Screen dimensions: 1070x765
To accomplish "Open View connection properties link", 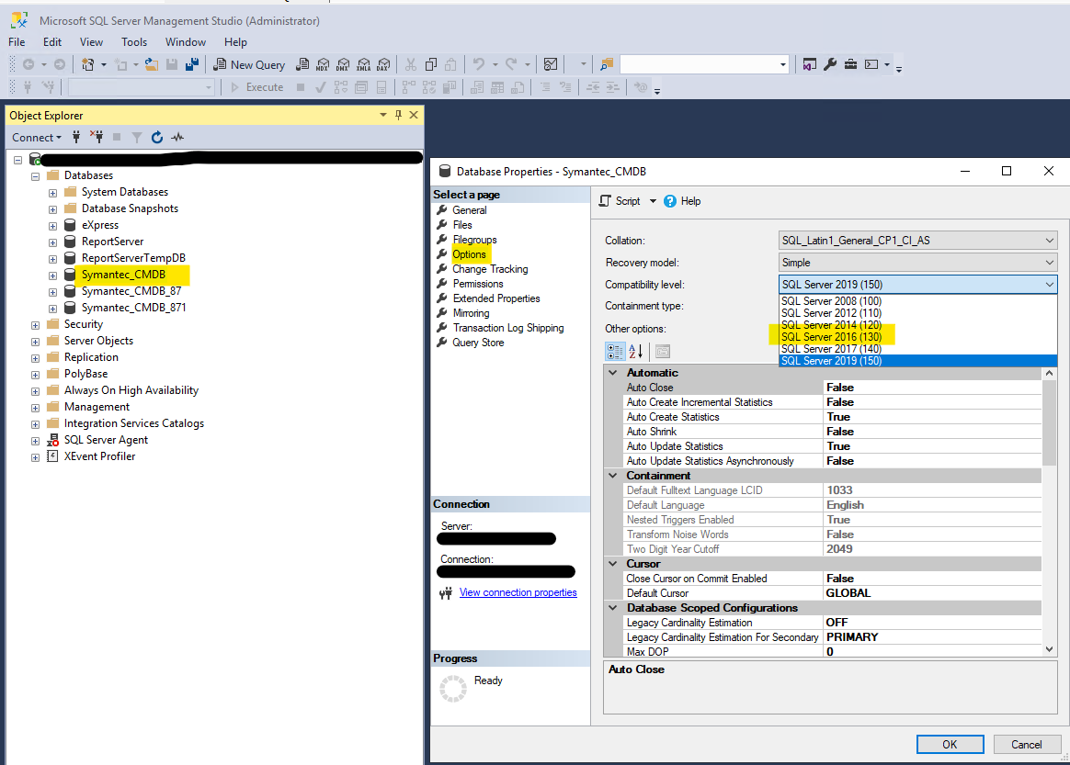I will 518,592.
